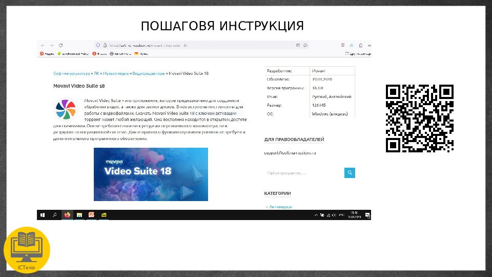
Task: Click the blue site search magnifier button
Action: pyautogui.click(x=350, y=173)
